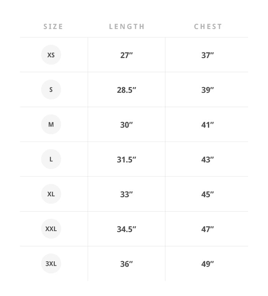
Task: Select the 28.5″ length value
Action: tap(126, 90)
